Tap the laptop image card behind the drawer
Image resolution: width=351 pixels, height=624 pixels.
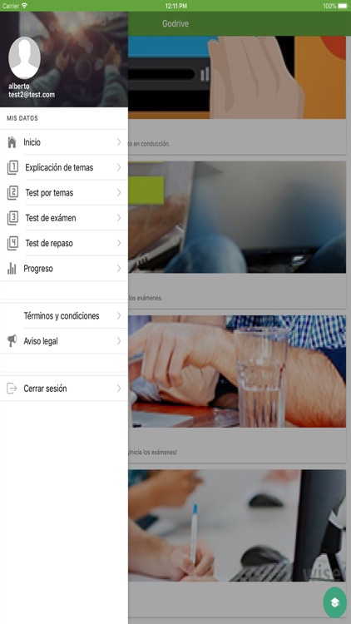(237, 217)
